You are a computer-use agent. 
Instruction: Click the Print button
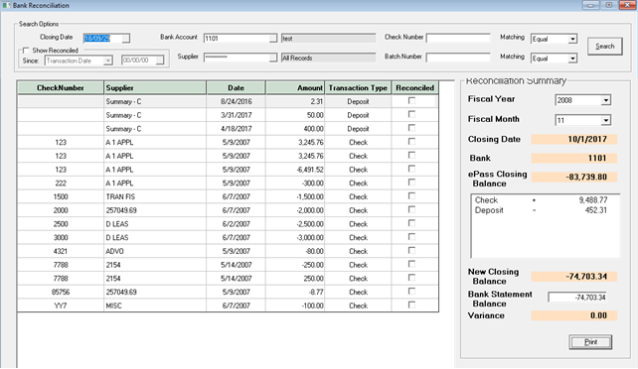click(x=590, y=342)
